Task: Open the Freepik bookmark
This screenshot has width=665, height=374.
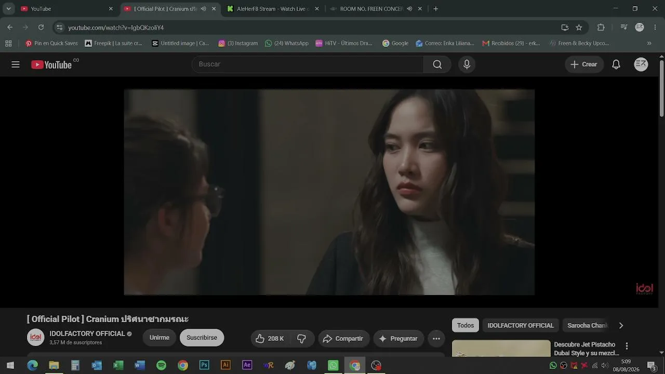Action: 113,44
